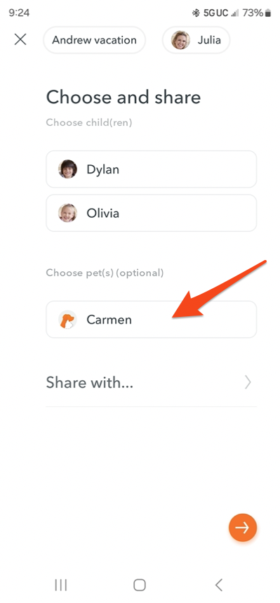Tap Dylan's profile photo
The image size is (280, 603).
click(x=67, y=169)
